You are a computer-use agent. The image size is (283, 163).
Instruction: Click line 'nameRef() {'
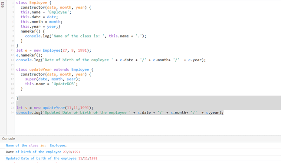click(33, 31)
